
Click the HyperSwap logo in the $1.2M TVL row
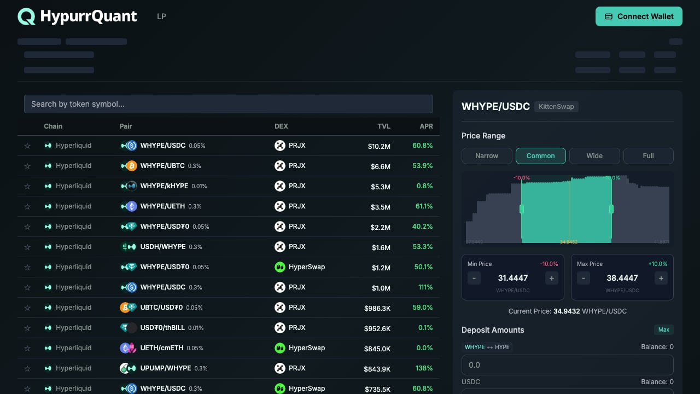click(x=280, y=267)
